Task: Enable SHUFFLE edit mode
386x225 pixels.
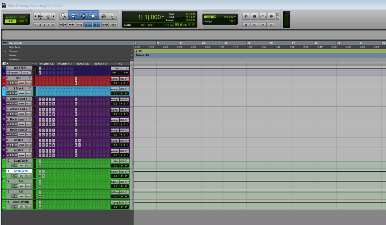Action: tap(10, 17)
